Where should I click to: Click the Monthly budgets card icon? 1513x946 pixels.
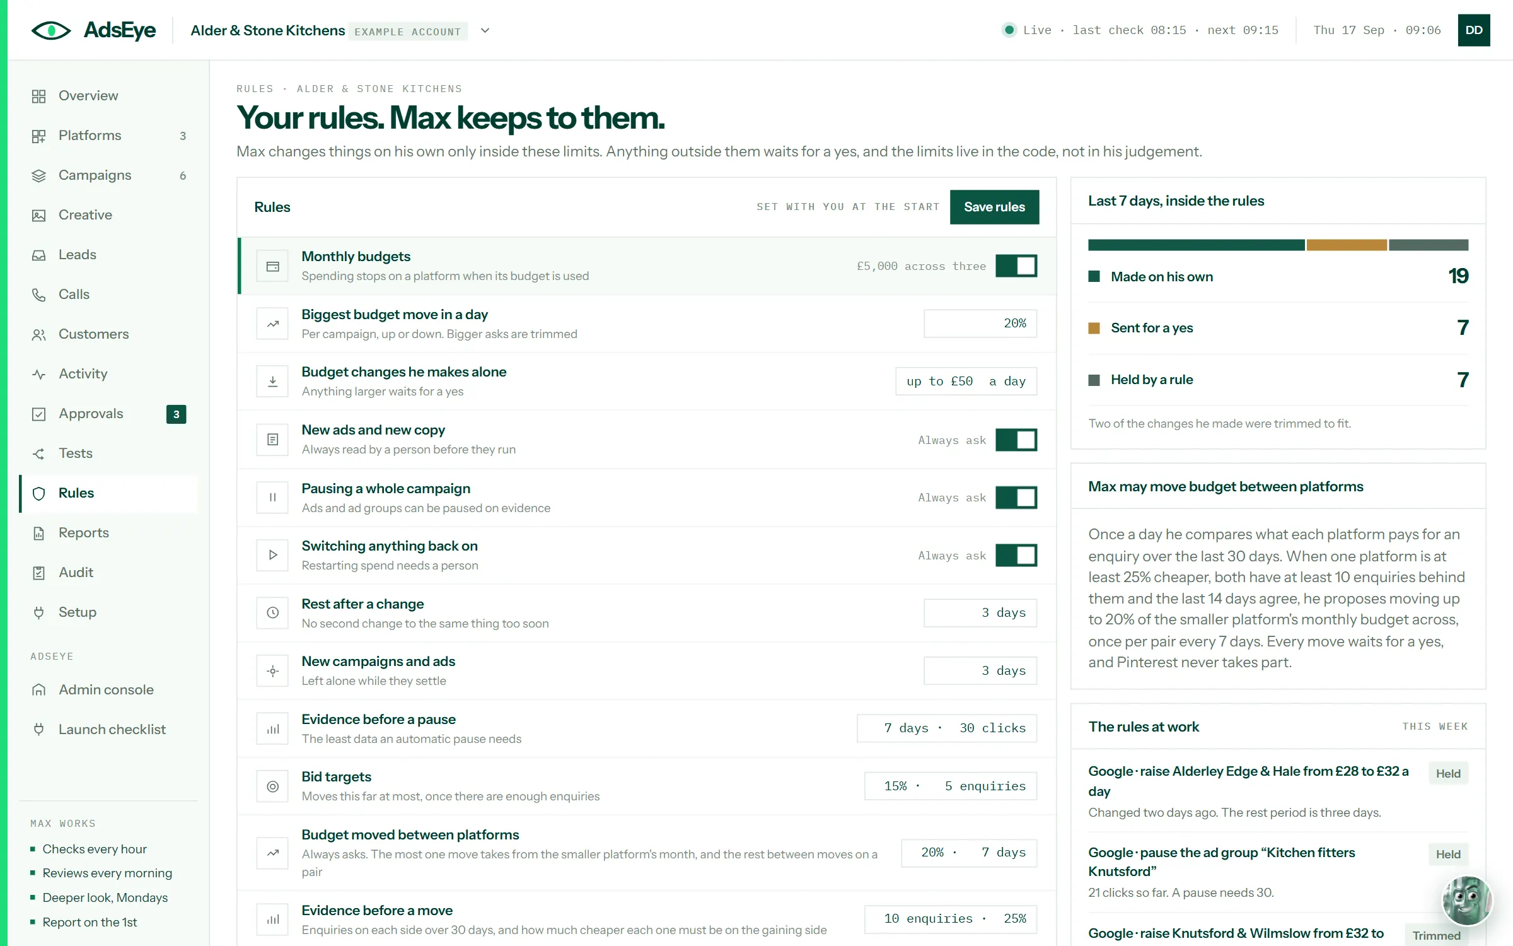point(272,266)
